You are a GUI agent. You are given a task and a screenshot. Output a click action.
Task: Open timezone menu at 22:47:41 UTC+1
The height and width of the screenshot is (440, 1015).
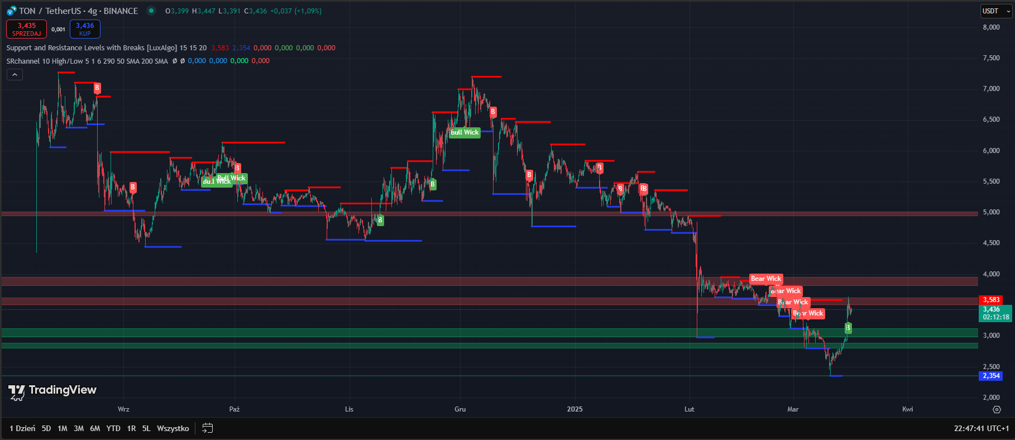pyautogui.click(x=981, y=428)
